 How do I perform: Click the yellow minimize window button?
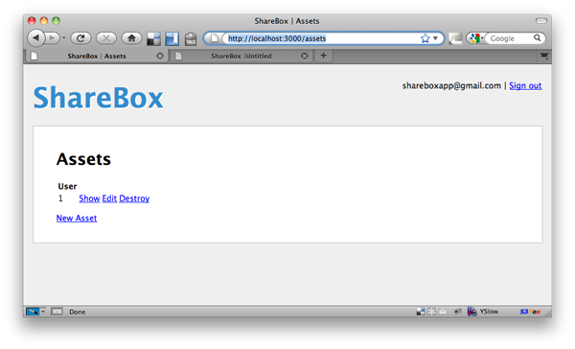point(44,20)
